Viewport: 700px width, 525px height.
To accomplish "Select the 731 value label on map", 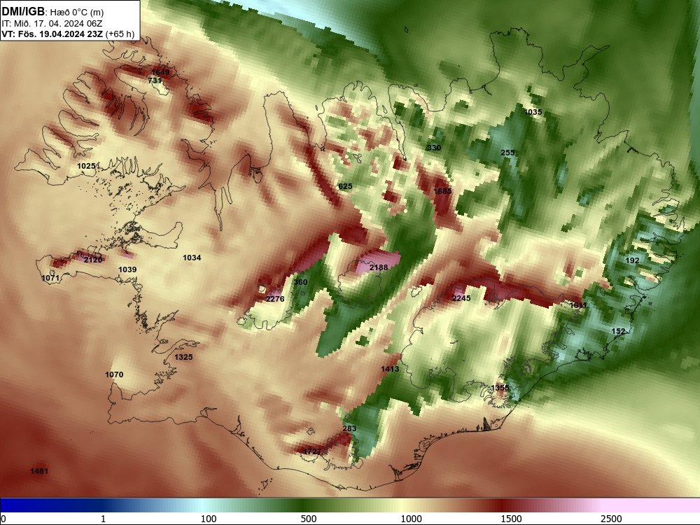I will 155,80.
